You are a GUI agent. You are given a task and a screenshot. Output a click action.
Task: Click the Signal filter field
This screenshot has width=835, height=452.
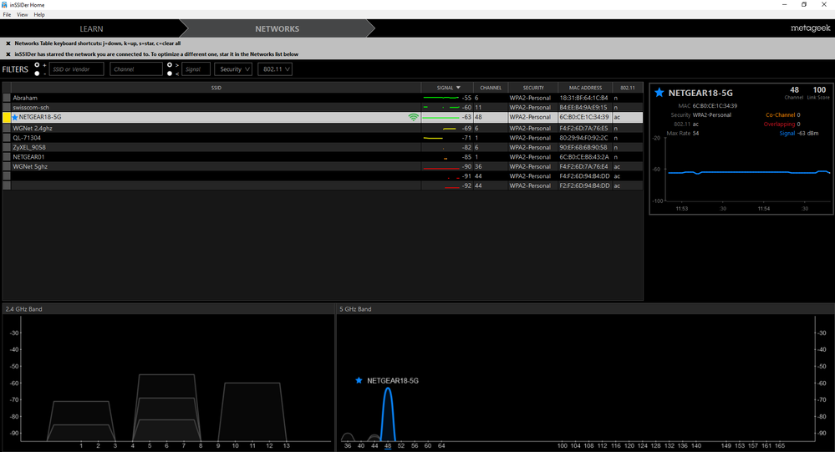[196, 69]
